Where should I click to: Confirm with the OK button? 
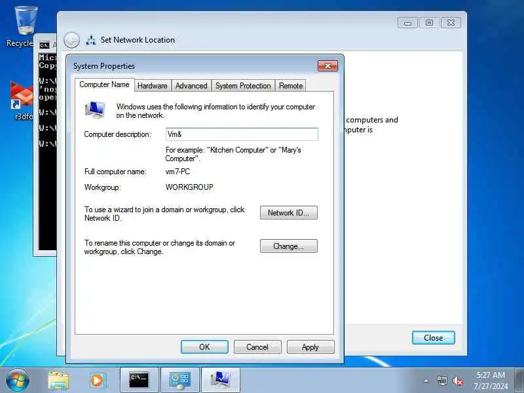(204, 347)
